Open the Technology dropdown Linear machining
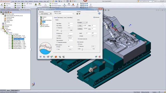Image resolution: width=166 pixels, height=93 pixels. click(45, 14)
